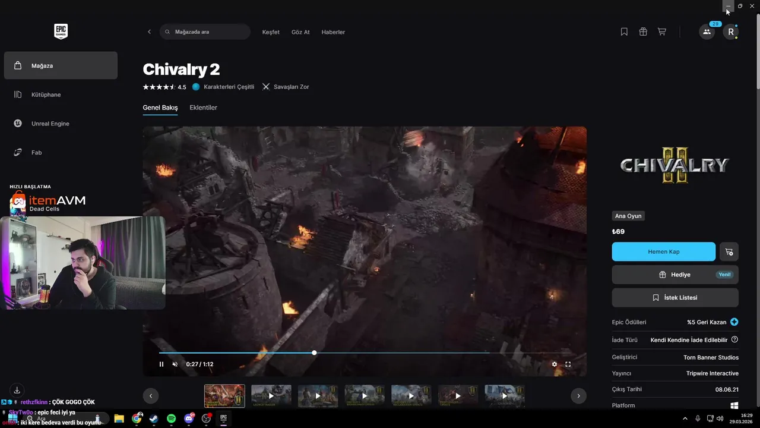Open video settings gear
This screenshot has width=760, height=428.
point(555,364)
